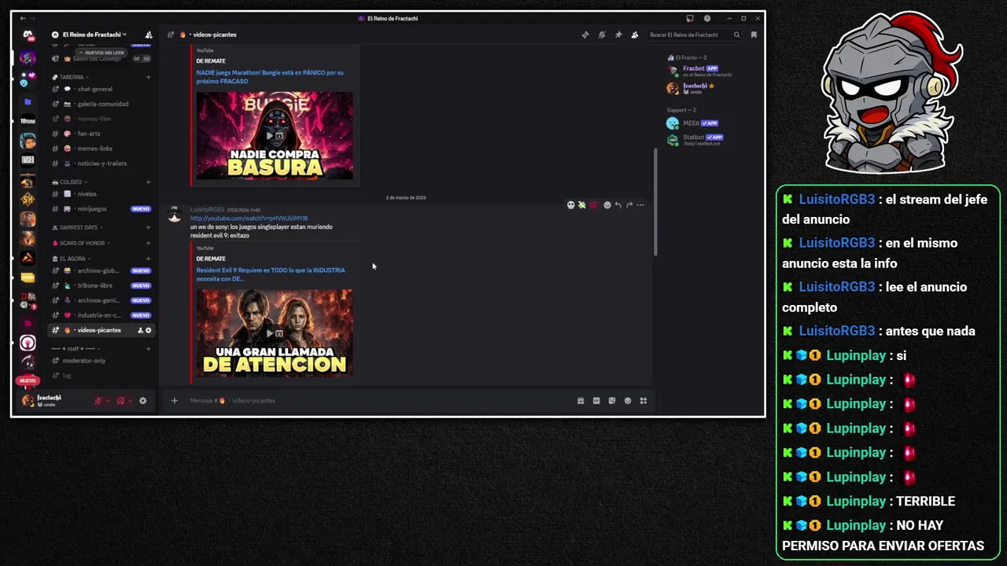
Task: Click reply arrow on LuisitoRGB3 message
Action: (618, 205)
